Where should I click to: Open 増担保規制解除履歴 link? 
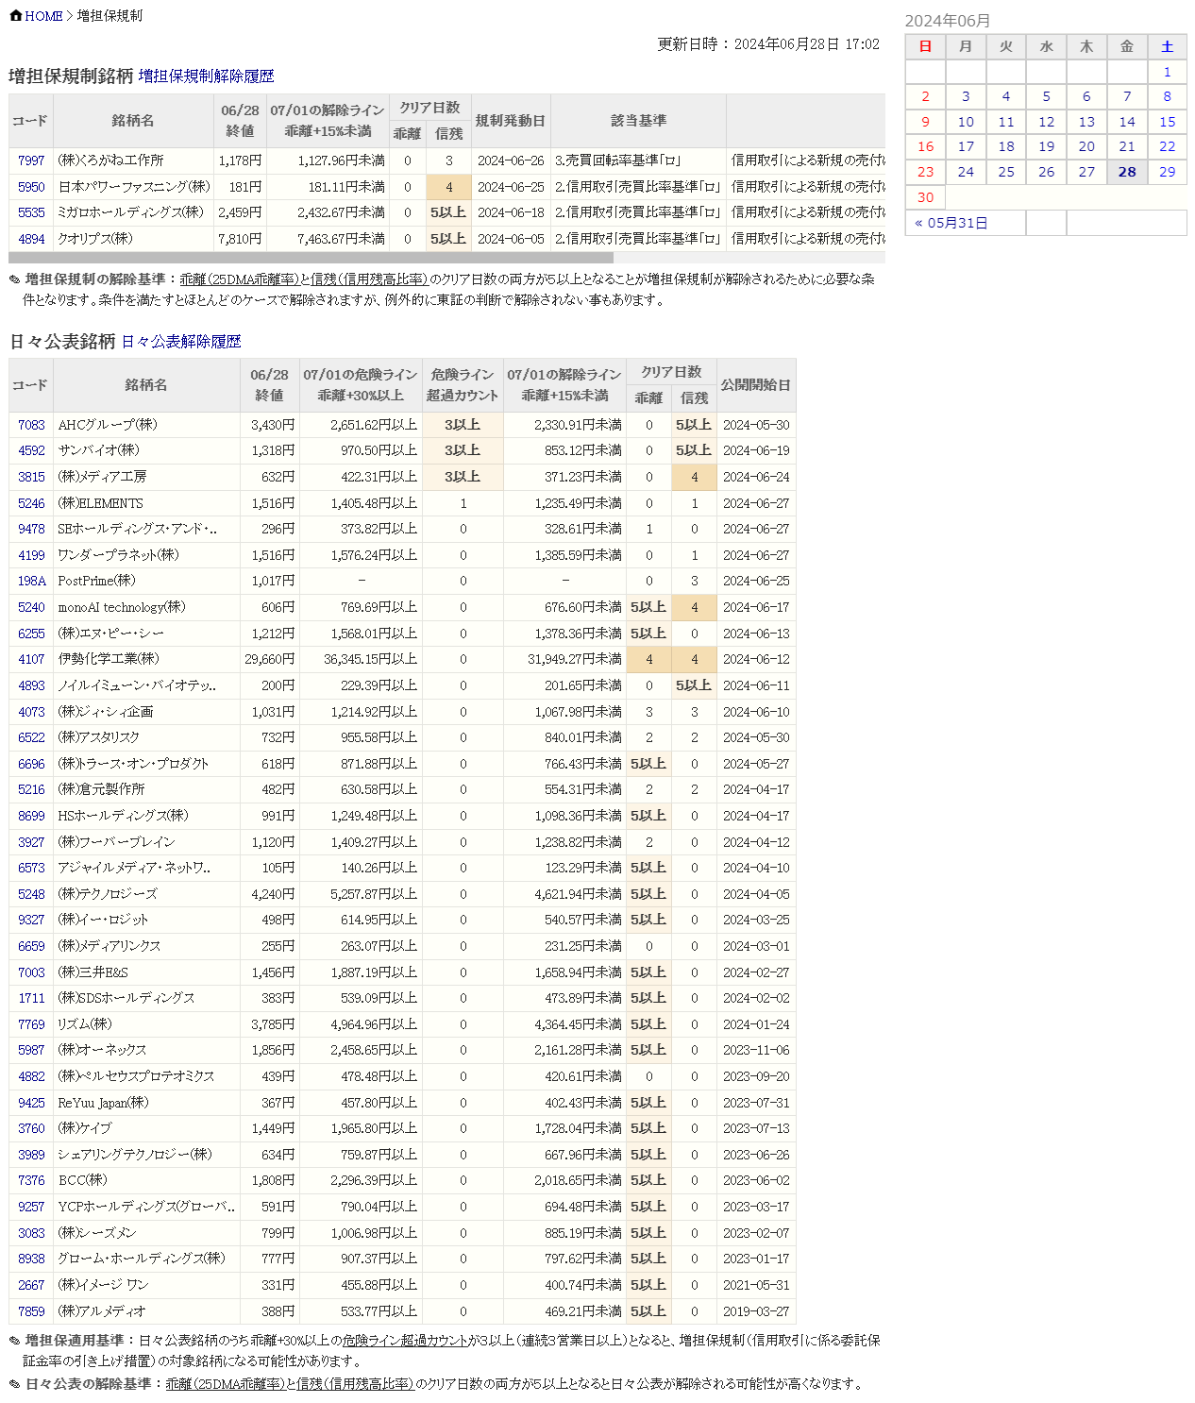tap(206, 76)
